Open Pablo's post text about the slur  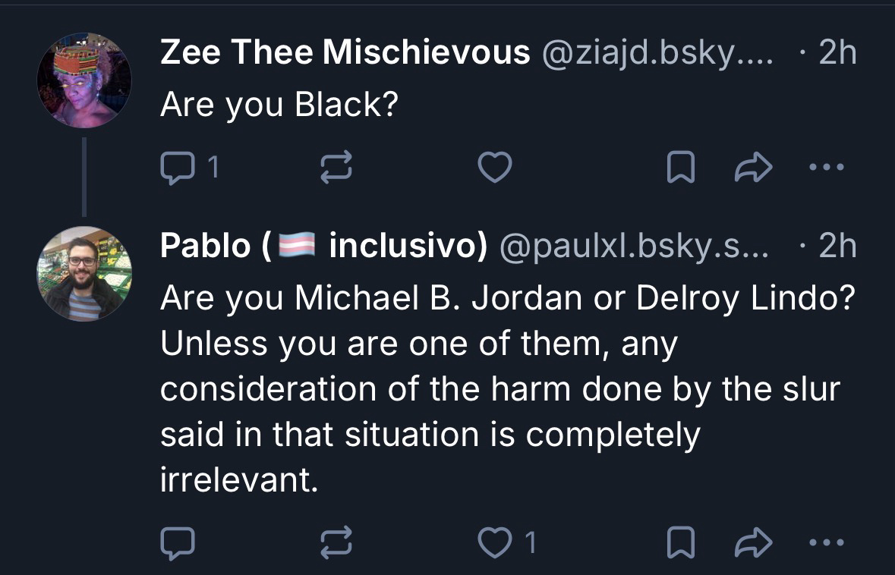pos(501,388)
